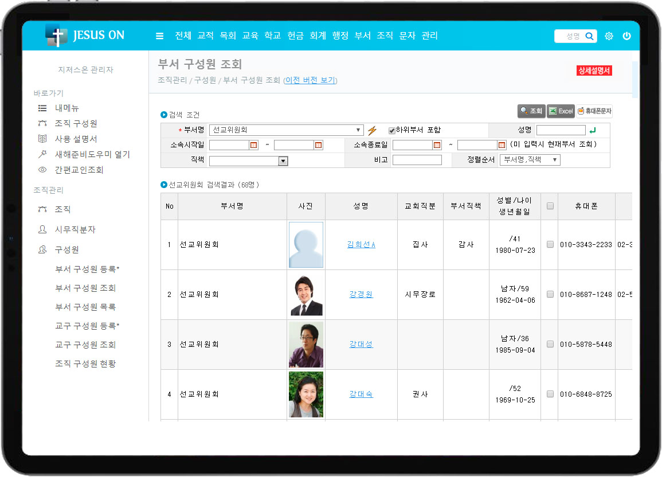Click the red 상세설명서 button

(x=594, y=71)
